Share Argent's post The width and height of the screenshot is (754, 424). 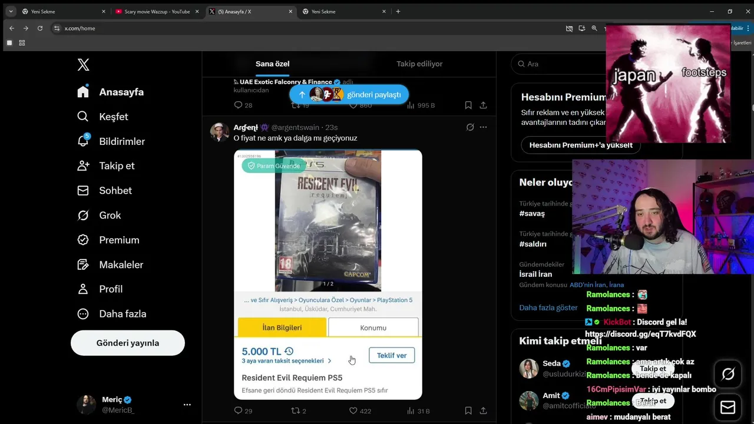[x=483, y=410]
